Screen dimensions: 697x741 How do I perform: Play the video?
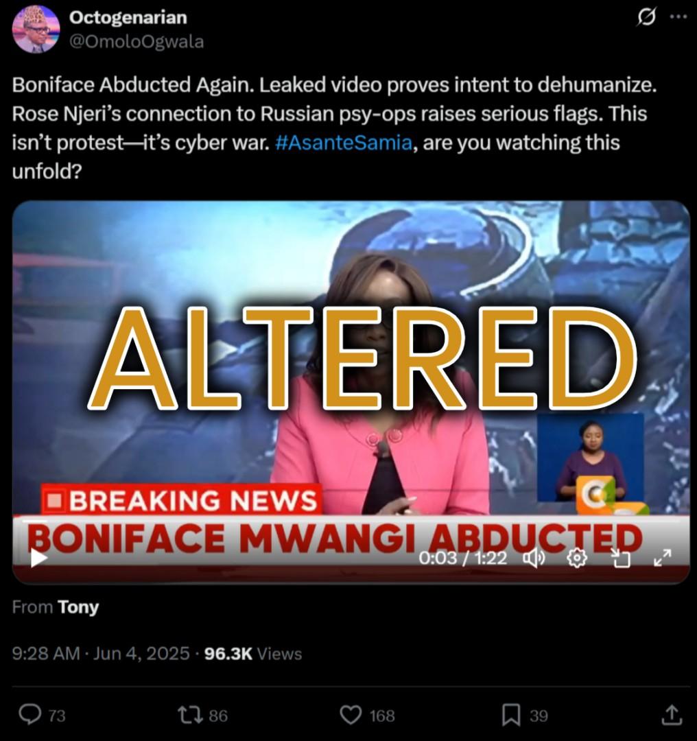click(x=38, y=558)
